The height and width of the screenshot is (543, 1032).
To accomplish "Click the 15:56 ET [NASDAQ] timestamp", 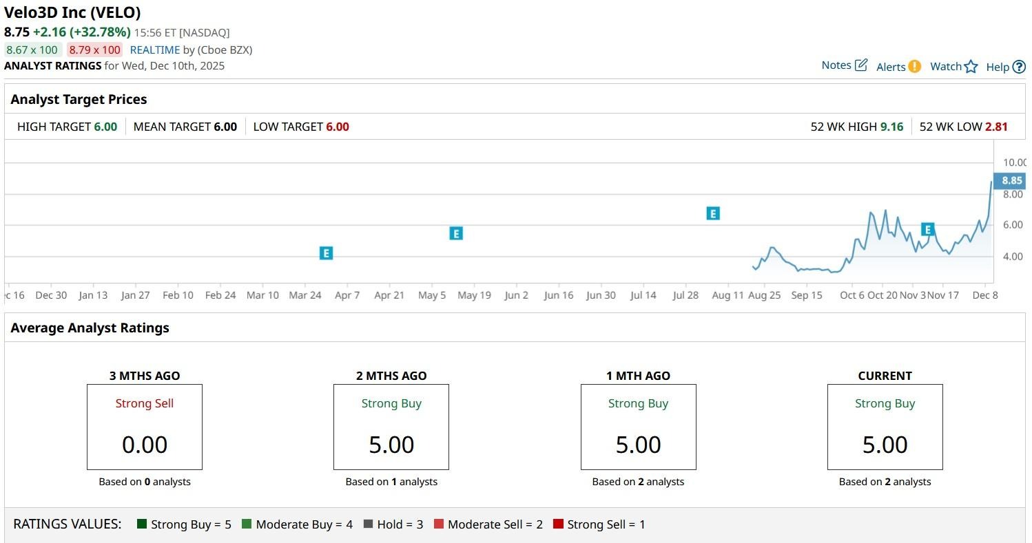I will coord(182,32).
